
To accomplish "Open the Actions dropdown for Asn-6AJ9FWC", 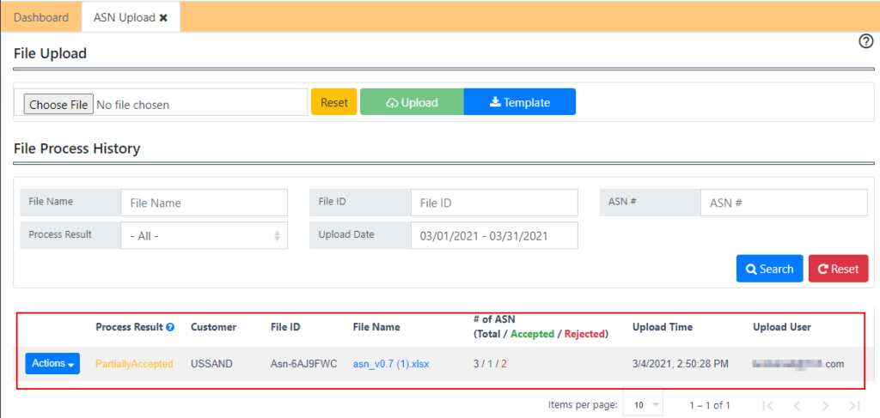I will (x=52, y=364).
